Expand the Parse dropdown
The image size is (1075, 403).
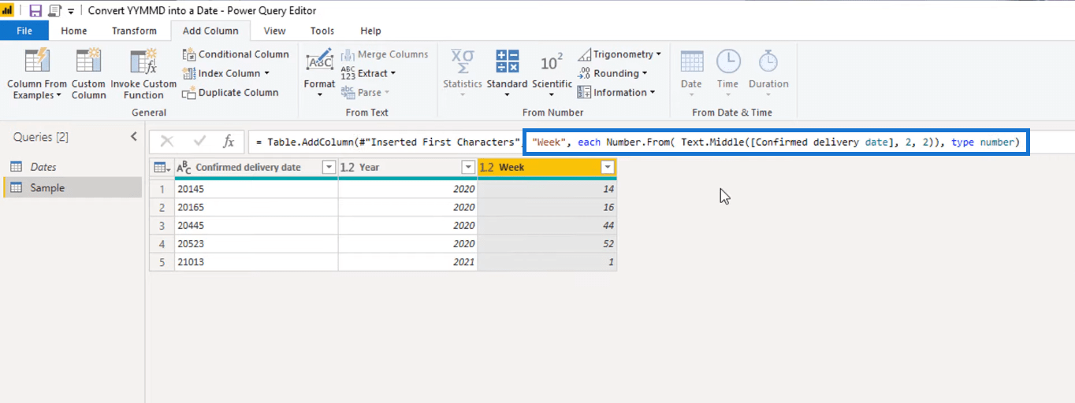coord(387,92)
